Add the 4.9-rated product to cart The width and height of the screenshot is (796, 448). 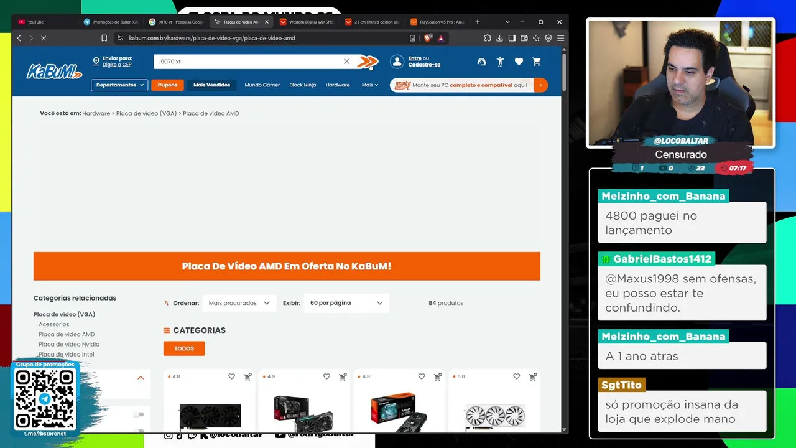coord(342,376)
